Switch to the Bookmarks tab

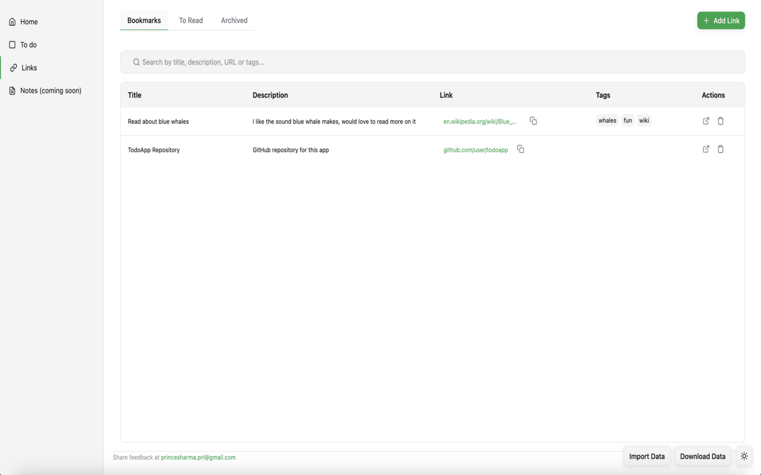(144, 20)
